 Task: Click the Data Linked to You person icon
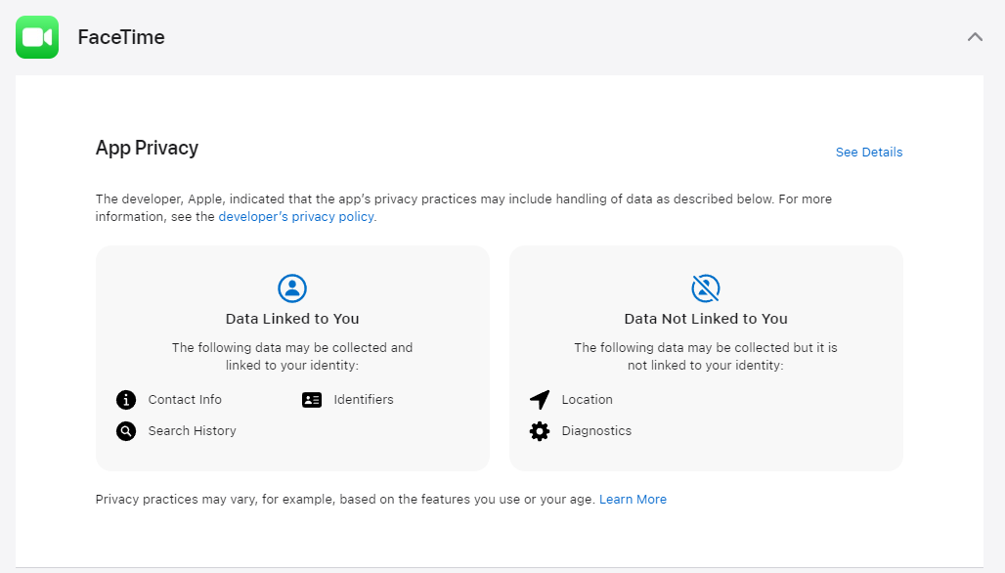click(292, 288)
